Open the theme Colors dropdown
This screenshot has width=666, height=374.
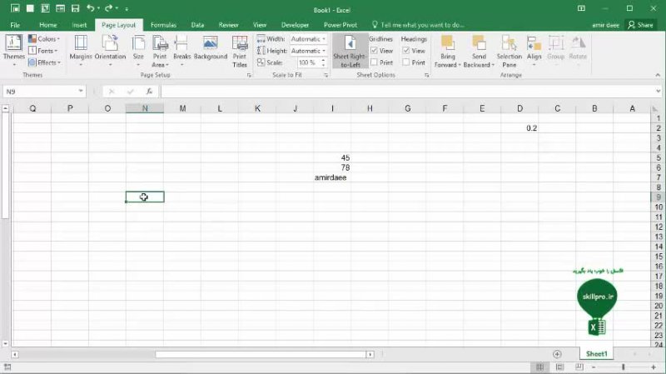(43, 39)
